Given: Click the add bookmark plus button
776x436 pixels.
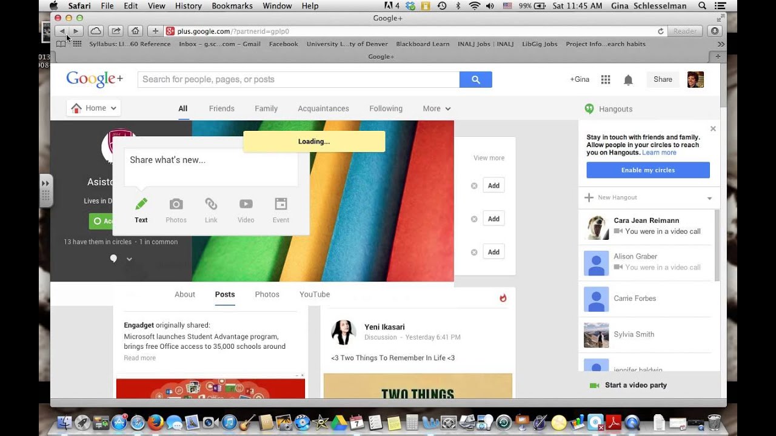Looking at the screenshot, I should [155, 31].
